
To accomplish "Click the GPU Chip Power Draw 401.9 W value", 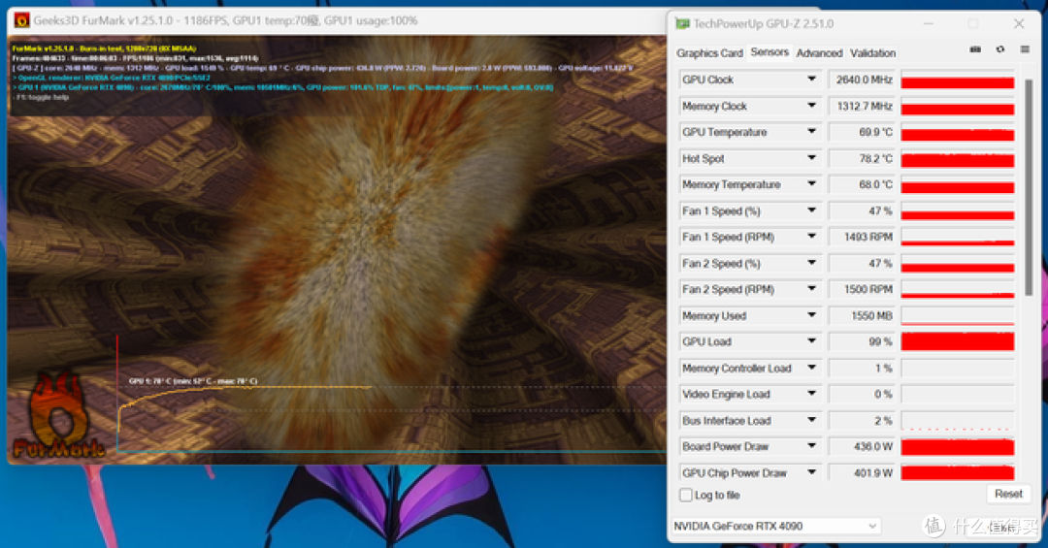I will tap(863, 472).
